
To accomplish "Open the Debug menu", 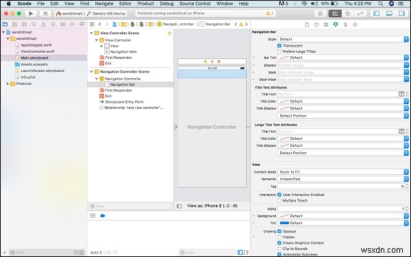I will pos(166,3).
